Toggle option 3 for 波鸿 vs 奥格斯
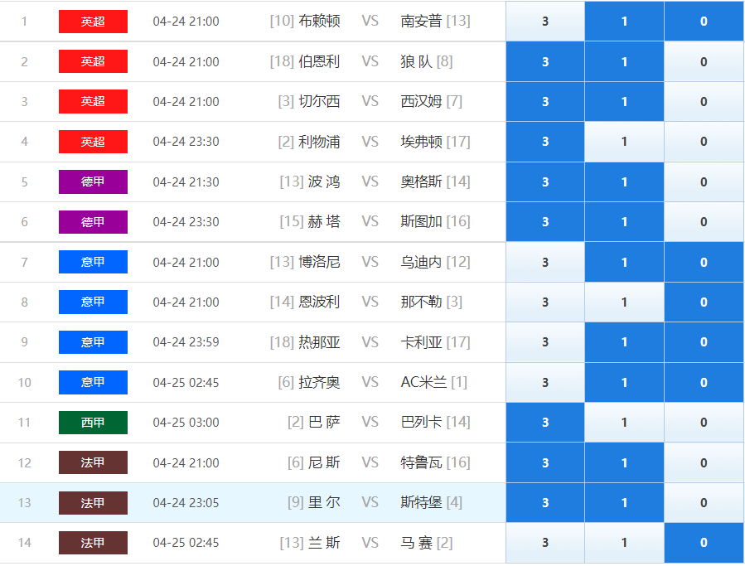Image resolution: width=745 pixels, height=566 pixels. pos(545,182)
